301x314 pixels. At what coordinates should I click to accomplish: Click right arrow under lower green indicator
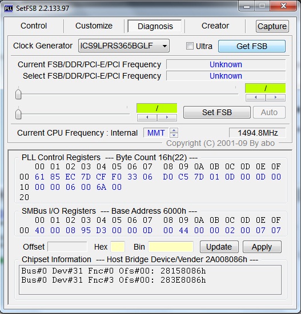[x=167, y=117]
